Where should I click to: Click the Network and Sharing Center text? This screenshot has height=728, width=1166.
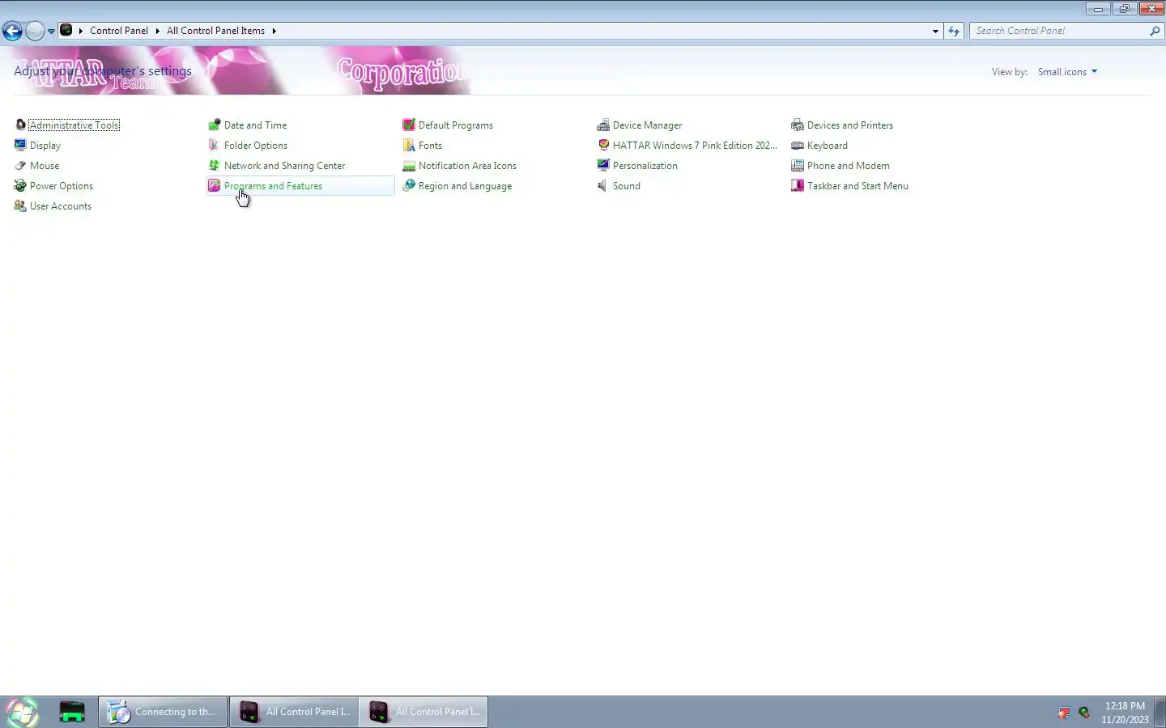coord(284,165)
